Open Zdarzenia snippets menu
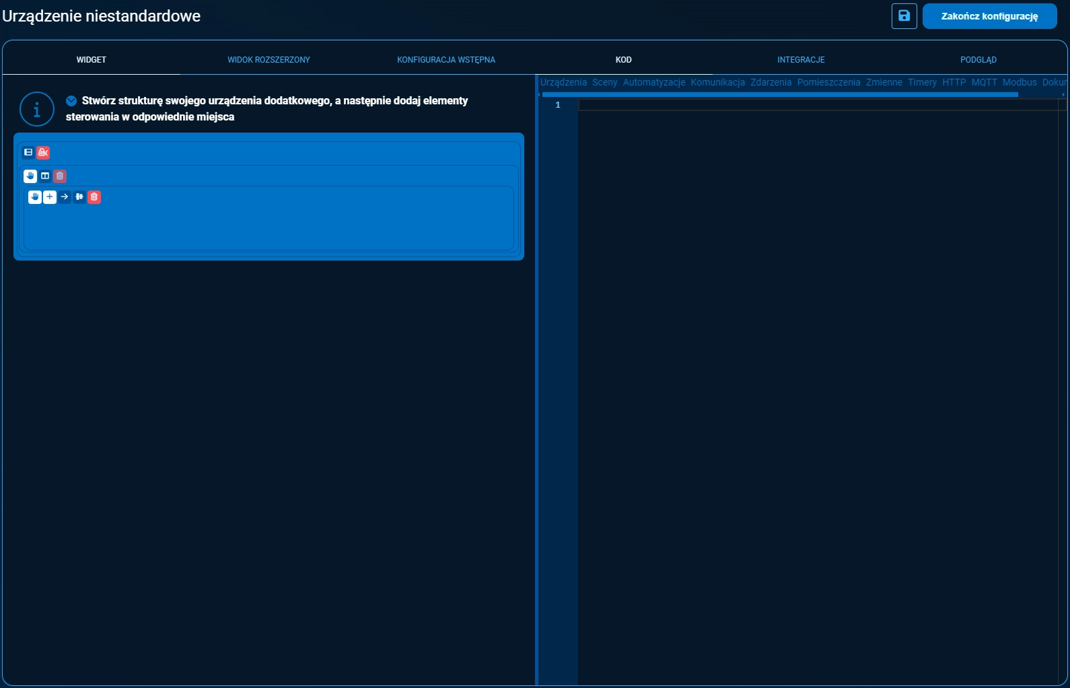1070x688 pixels. point(771,82)
